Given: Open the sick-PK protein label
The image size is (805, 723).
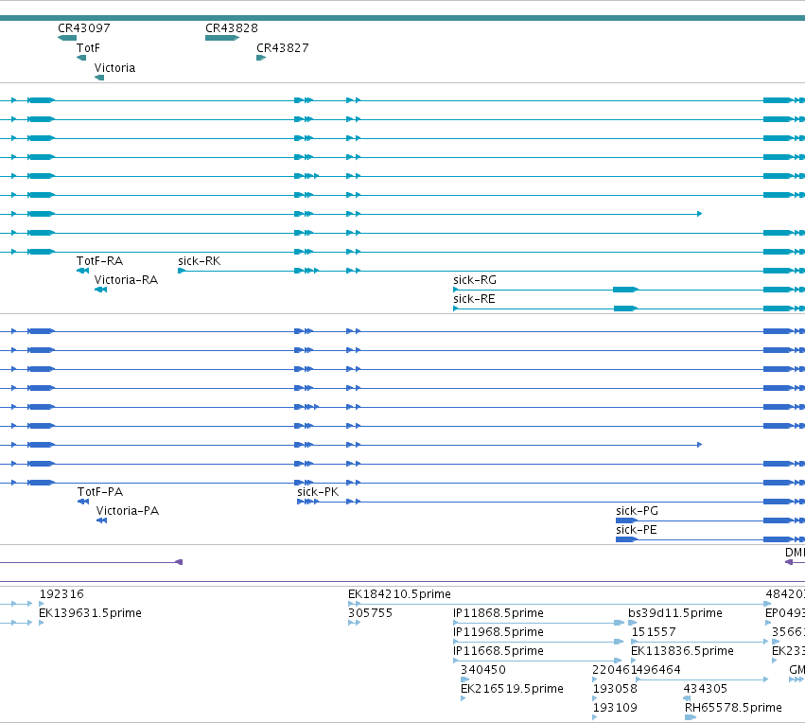Looking at the screenshot, I should (318, 492).
